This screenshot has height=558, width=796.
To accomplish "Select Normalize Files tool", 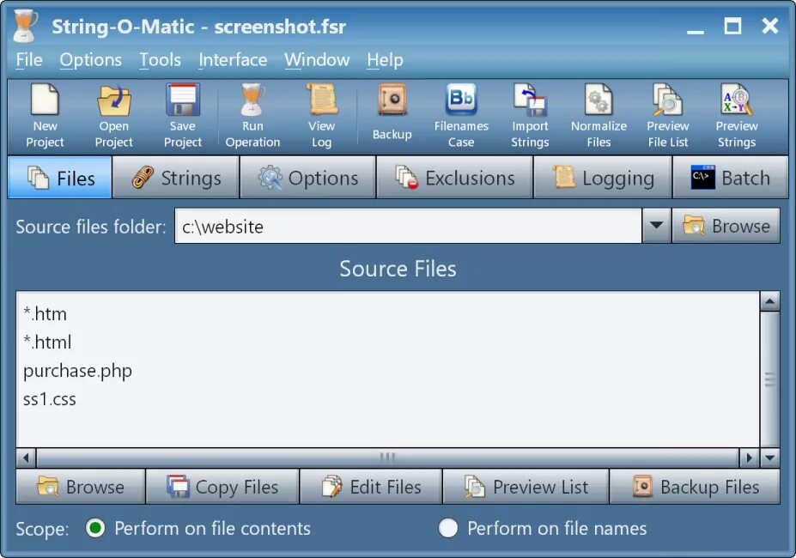I will [599, 116].
